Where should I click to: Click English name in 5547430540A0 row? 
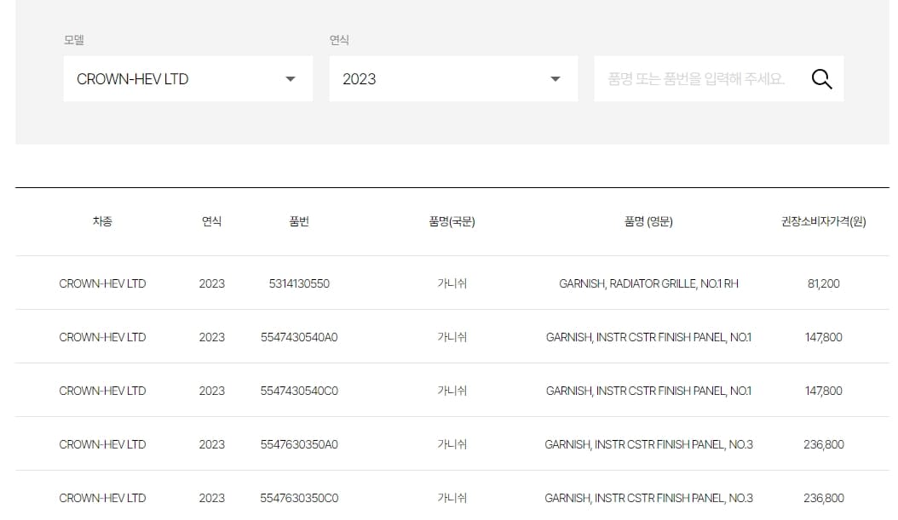[648, 338]
